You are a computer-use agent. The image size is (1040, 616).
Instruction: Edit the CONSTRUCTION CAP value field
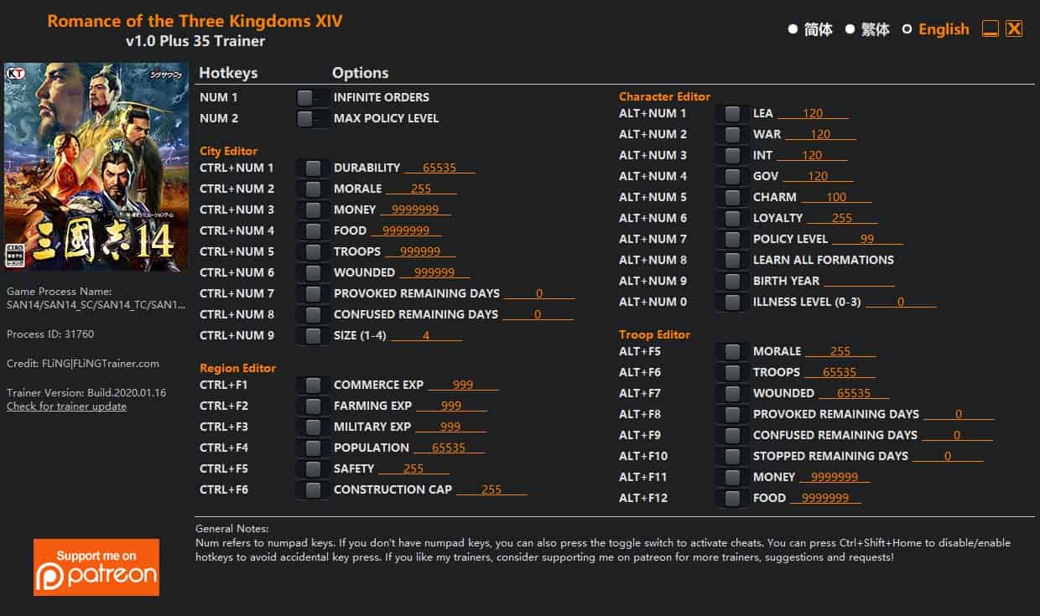point(491,489)
